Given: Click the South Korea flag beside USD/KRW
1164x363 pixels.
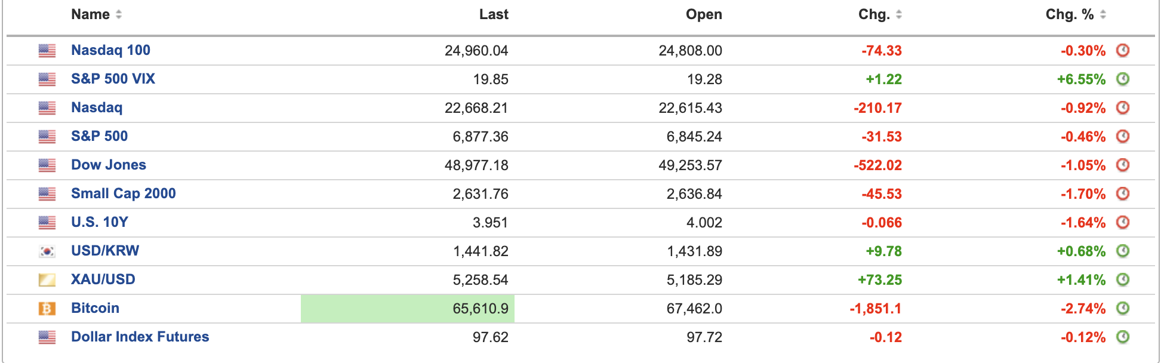Looking at the screenshot, I should pyautogui.click(x=47, y=251).
